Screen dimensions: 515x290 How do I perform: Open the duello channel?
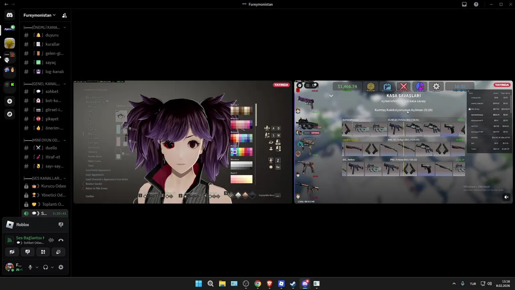pos(45,148)
